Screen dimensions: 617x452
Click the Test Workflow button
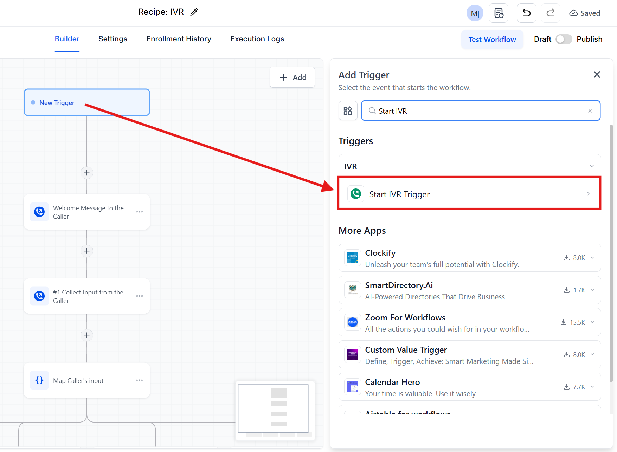click(492, 40)
